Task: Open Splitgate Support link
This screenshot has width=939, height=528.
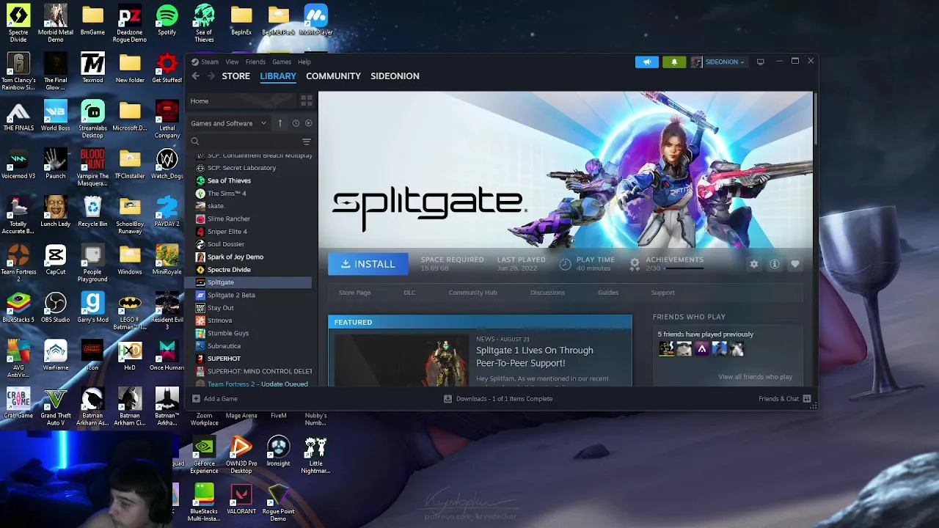Action: coord(662,293)
